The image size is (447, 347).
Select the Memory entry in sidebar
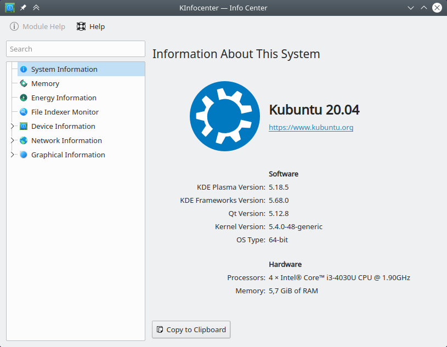point(45,84)
